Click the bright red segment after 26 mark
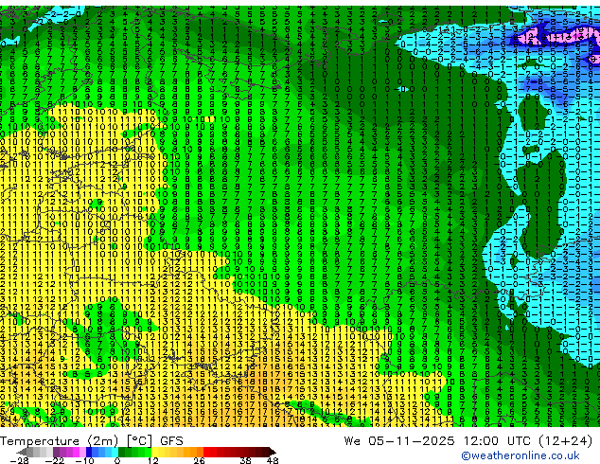Screen dimensions: 600x464 click(x=206, y=452)
